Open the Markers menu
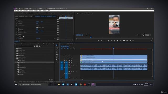 coord(31,11)
